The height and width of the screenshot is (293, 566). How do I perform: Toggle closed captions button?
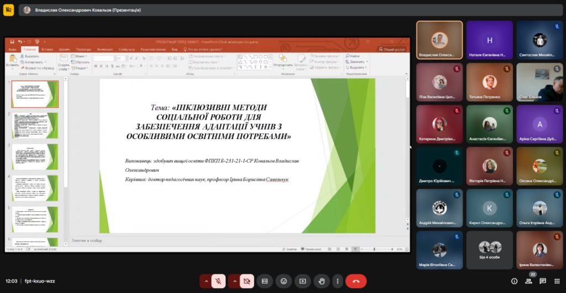[265, 281]
